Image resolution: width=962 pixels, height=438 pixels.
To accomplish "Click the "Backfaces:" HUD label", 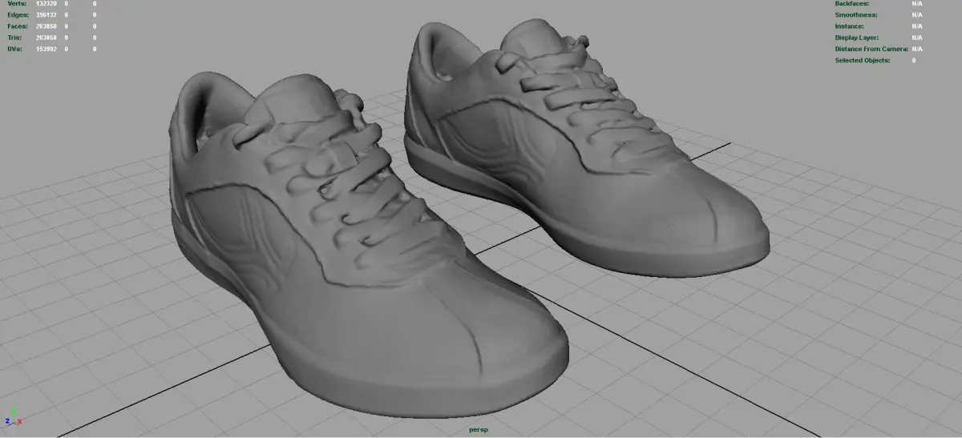I will [x=851, y=4].
